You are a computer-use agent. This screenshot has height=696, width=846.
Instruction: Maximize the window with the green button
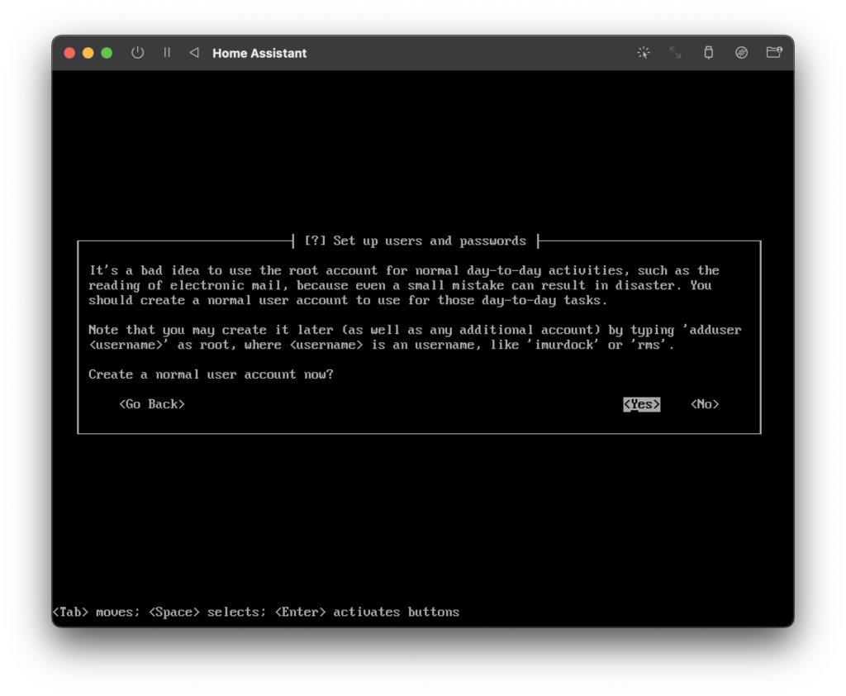click(107, 53)
